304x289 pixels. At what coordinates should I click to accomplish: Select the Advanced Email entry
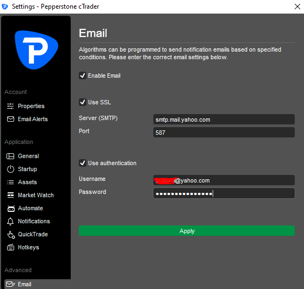click(x=38, y=284)
